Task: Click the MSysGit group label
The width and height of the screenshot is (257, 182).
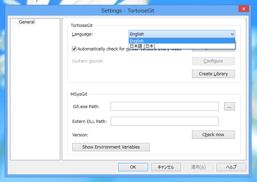Action: pyautogui.click(x=79, y=94)
